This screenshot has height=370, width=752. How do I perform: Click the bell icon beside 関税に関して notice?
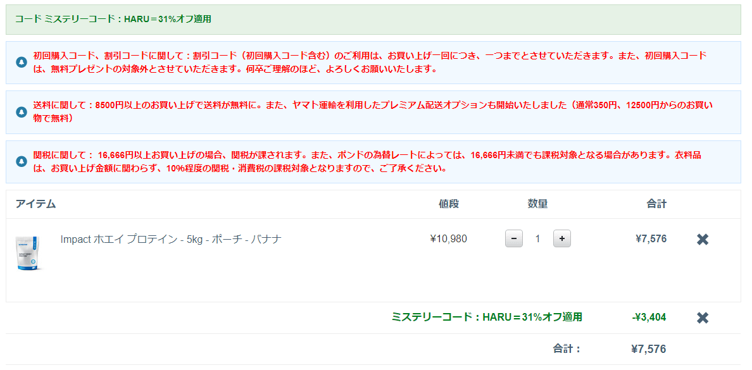(x=21, y=162)
